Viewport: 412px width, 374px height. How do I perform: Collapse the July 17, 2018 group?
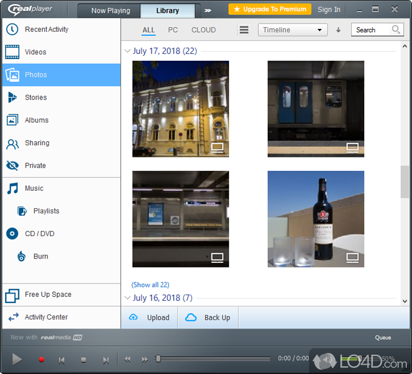(127, 51)
